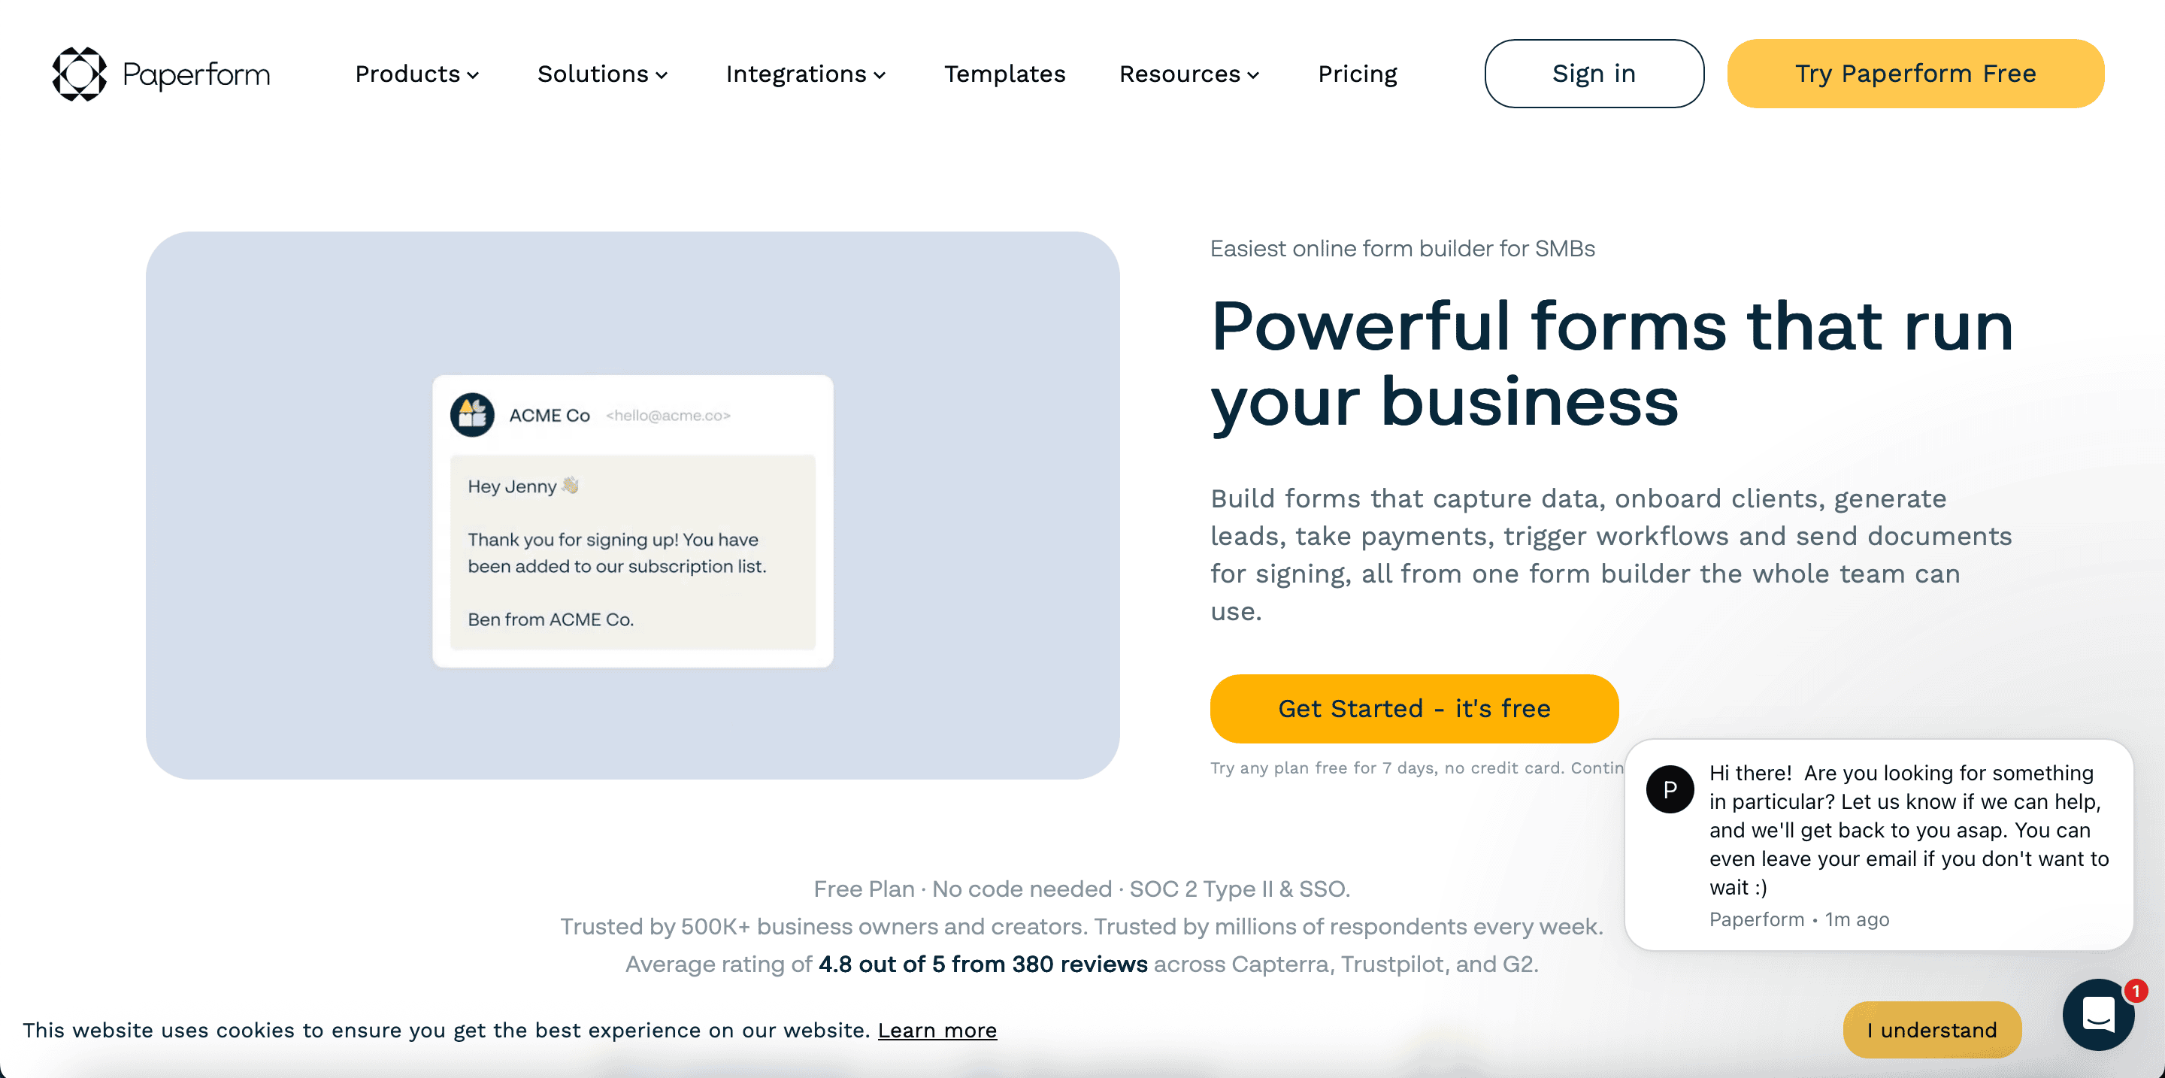Show the Resources dropdown menu
Viewport: 2165px width, 1078px height.
coord(1188,74)
